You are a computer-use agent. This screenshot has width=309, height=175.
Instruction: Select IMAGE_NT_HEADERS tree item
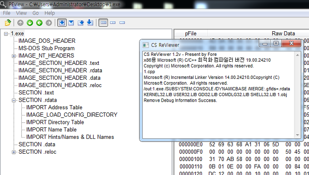(x=46, y=56)
